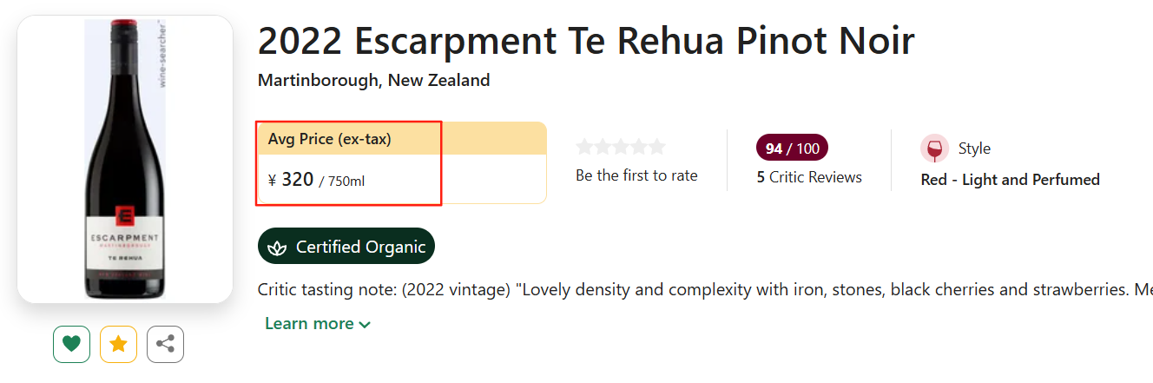Give a five-star rating using the last star
Image resolution: width=1153 pixels, height=383 pixels.
[x=657, y=147]
